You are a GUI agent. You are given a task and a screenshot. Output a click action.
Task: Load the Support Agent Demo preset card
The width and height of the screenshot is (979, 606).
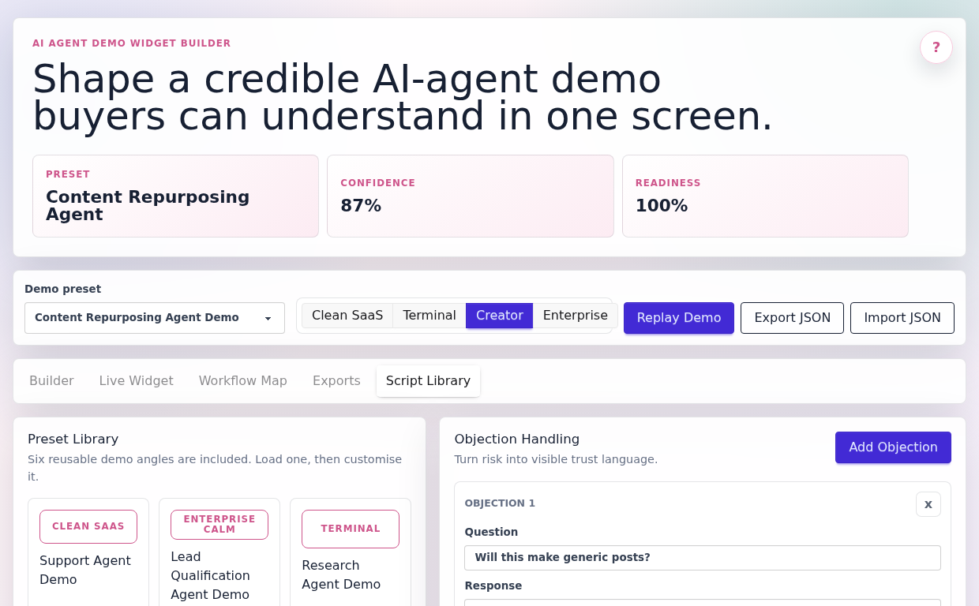[x=88, y=552]
